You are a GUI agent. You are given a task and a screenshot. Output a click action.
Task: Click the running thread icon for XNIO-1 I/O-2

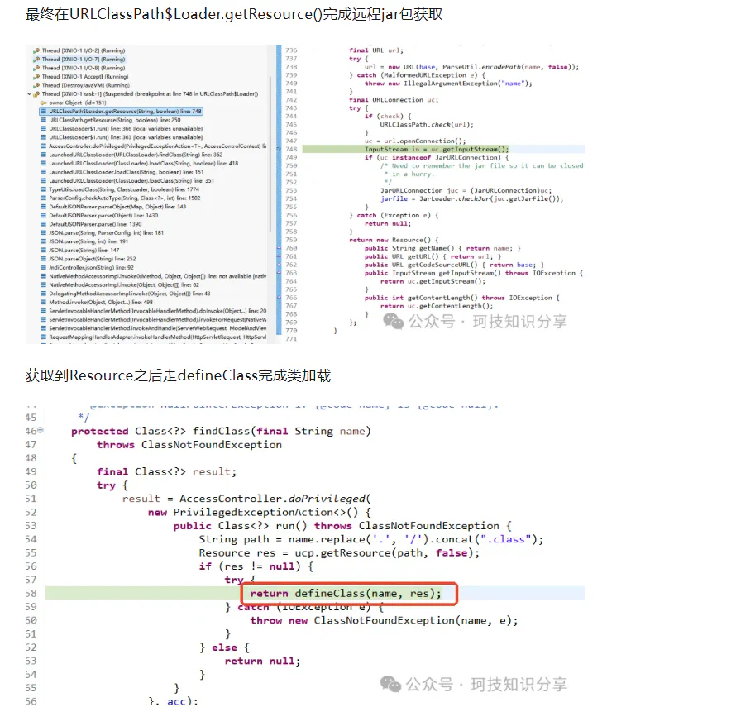36,50
